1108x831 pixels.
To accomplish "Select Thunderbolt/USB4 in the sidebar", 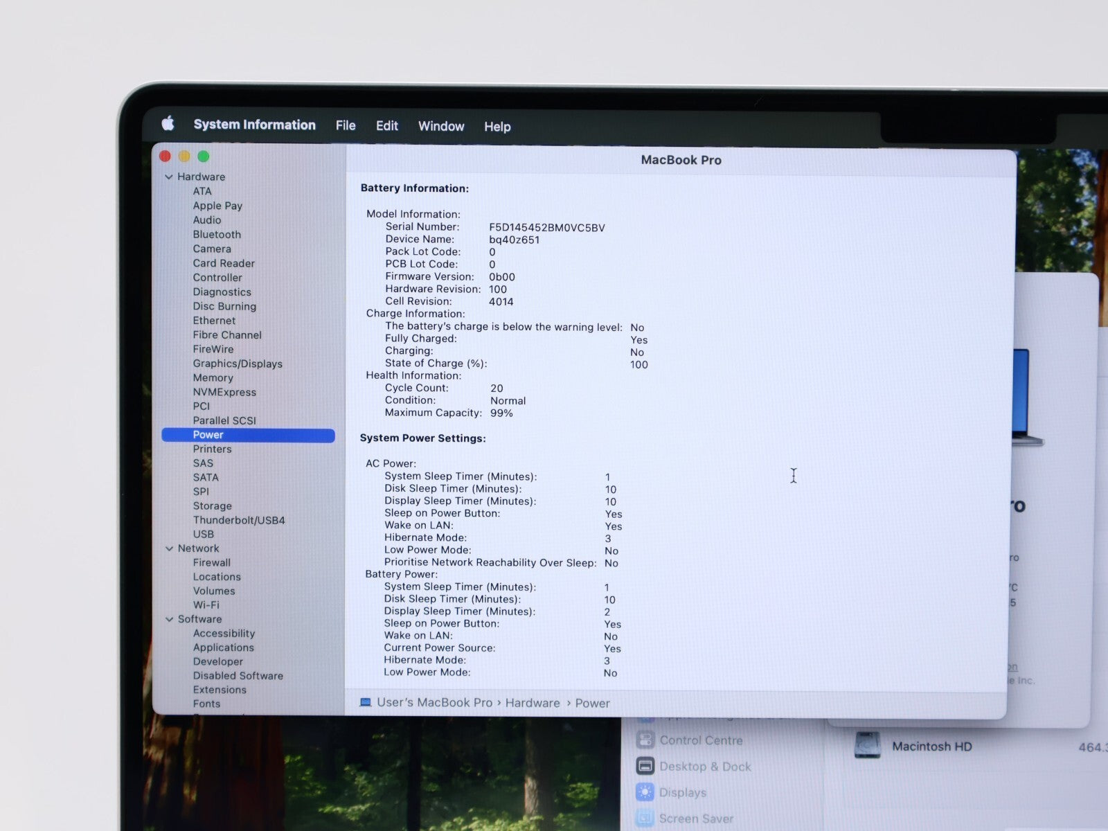I will [239, 520].
